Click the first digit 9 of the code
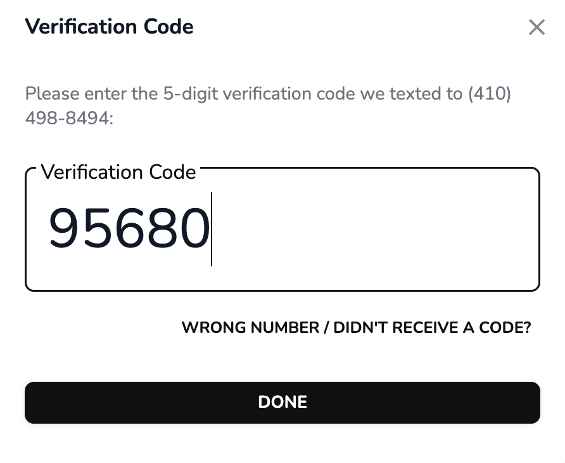Screen dimensions: 565x463 pyautogui.click(x=64, y=230)
